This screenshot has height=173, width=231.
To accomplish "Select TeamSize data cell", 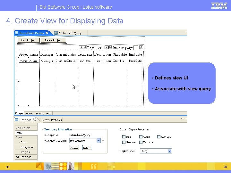I will point(85,61).
